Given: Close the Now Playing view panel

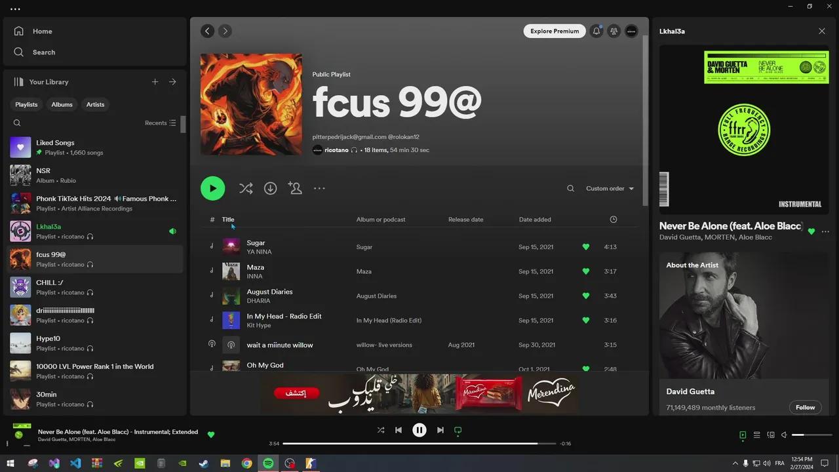Looking at the screenshot, I should [x=822, y=31].
